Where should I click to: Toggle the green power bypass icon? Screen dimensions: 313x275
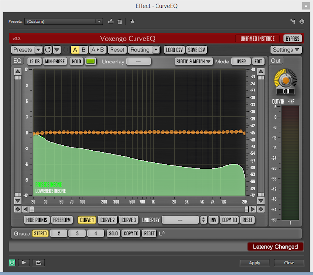click(x=12, y=263)
